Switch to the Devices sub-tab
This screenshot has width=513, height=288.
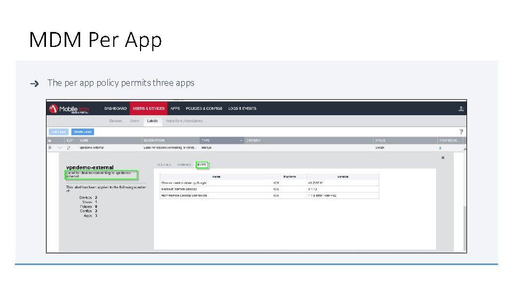pos(116,121)
